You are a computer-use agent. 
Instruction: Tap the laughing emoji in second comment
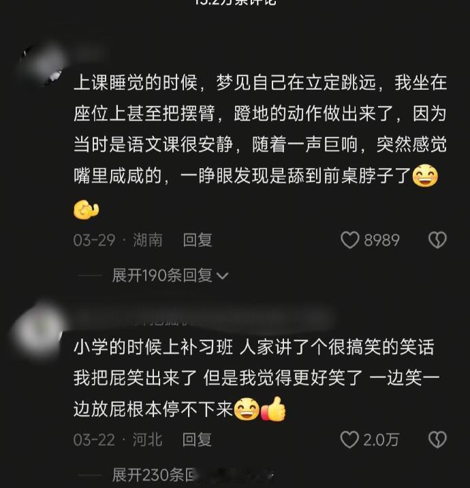coord(247,409)
